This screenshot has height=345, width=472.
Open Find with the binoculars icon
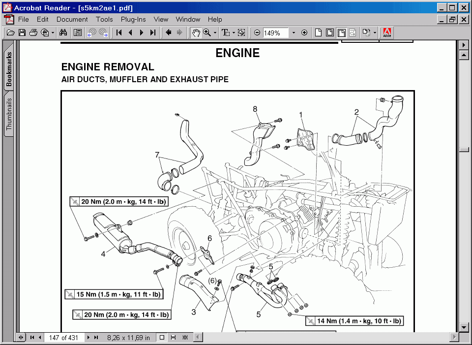click(63, 32)
